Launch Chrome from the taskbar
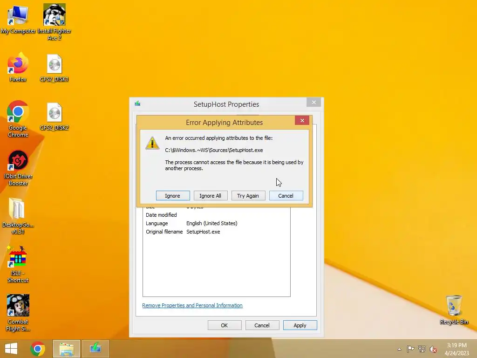 tap(38, 349)
